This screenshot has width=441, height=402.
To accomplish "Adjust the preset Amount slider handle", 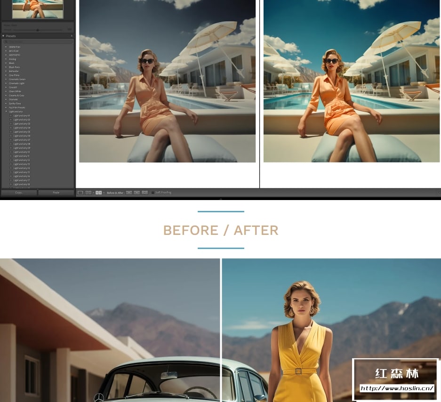I will pos(38,30).
